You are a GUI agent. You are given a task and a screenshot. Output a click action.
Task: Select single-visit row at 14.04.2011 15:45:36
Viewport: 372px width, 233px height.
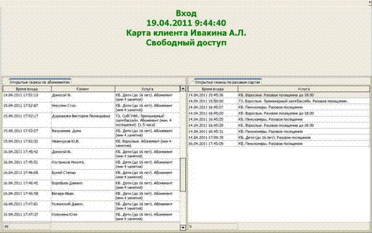[x=279, y=95]
